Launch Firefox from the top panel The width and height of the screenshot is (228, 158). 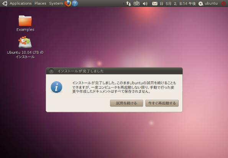pos(68,3)
